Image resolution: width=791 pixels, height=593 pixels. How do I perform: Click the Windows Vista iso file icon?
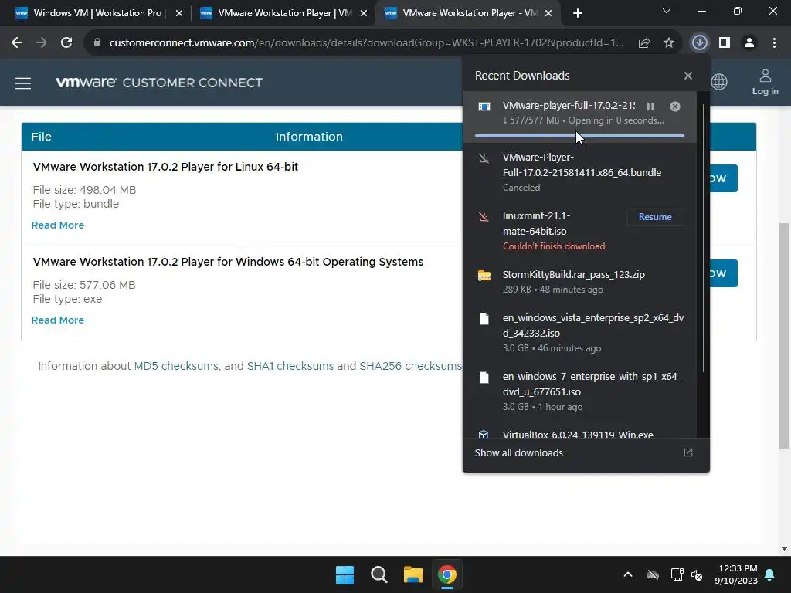(x=484, y=319)
